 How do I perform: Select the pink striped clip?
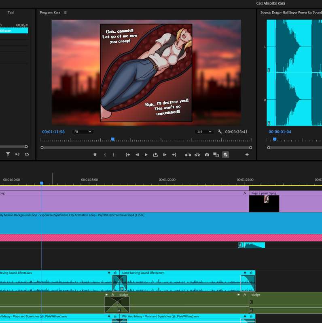161,238
